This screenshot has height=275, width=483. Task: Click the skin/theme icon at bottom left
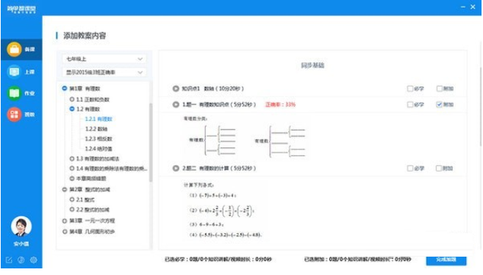pyautogui.click(x=21, y=260)
